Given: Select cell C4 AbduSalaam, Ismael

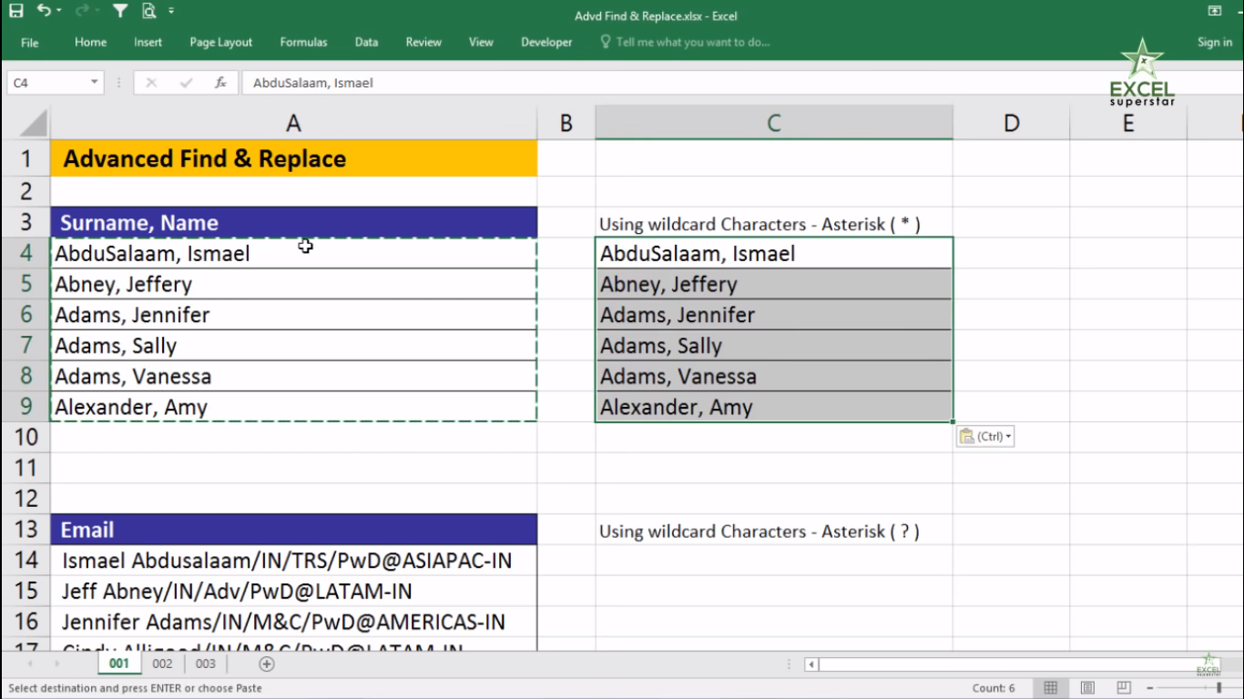Looking at the screenshot, I should [774, 253].
